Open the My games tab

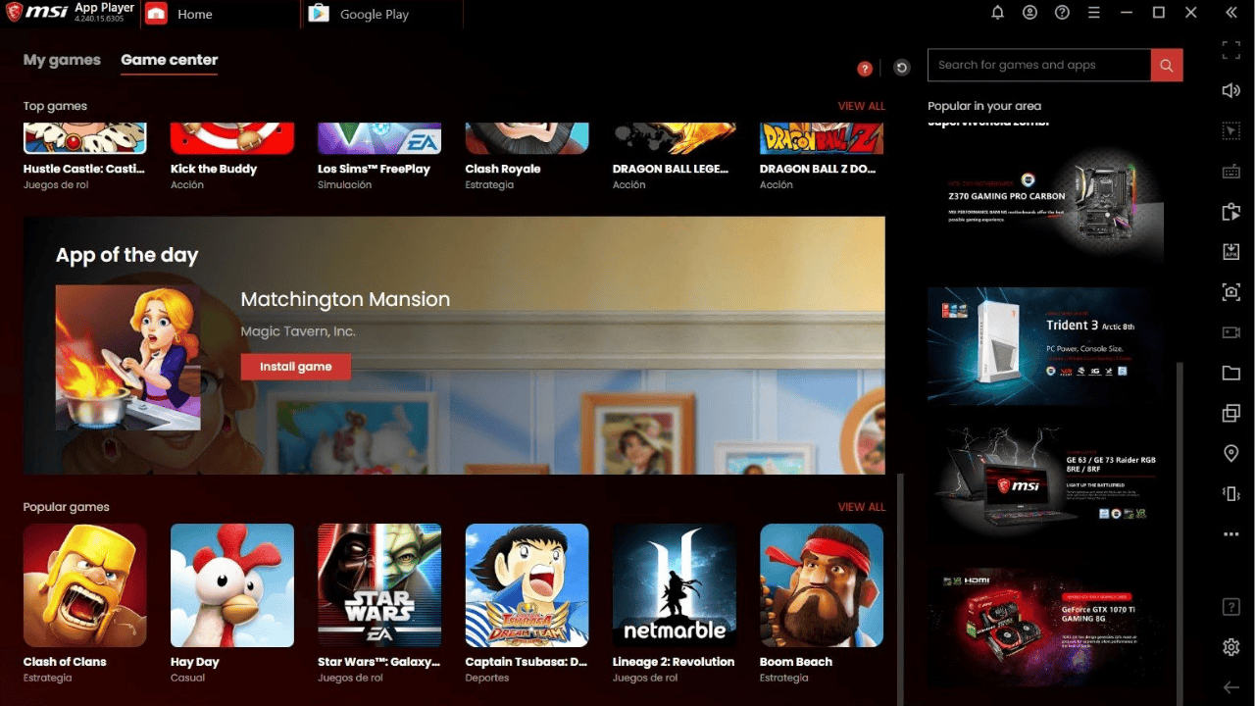click(x=62, y=60)
